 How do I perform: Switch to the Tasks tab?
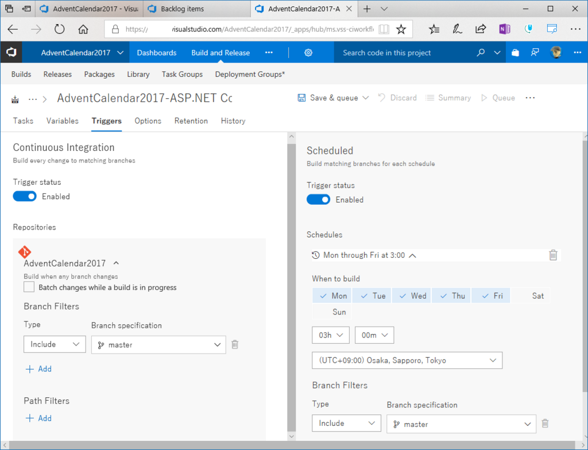[x=23, y=121]
